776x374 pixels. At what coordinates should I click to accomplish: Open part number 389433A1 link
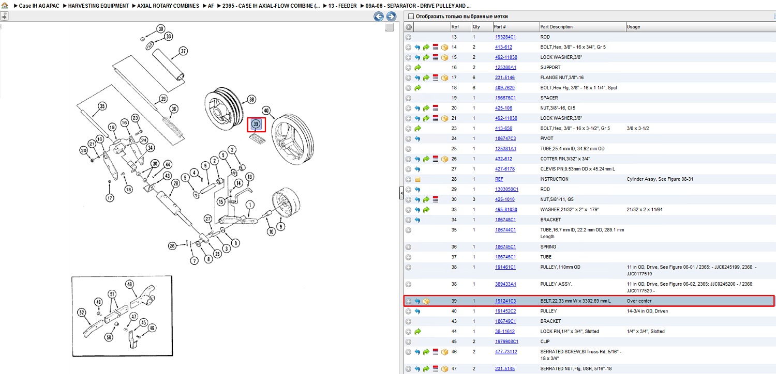505,284
